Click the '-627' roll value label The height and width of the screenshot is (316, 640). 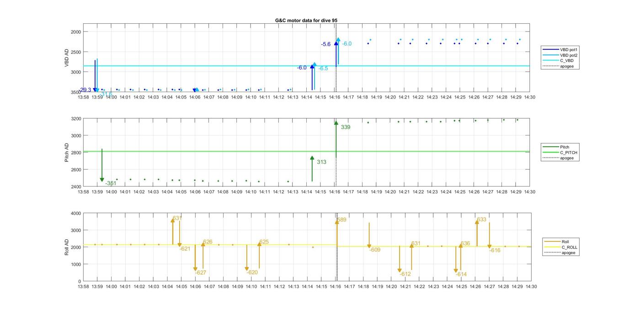point(201,273)
